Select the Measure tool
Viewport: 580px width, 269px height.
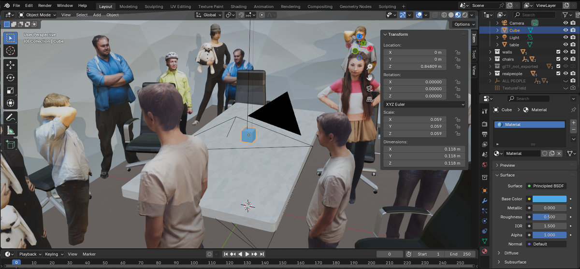pos(11,130)
